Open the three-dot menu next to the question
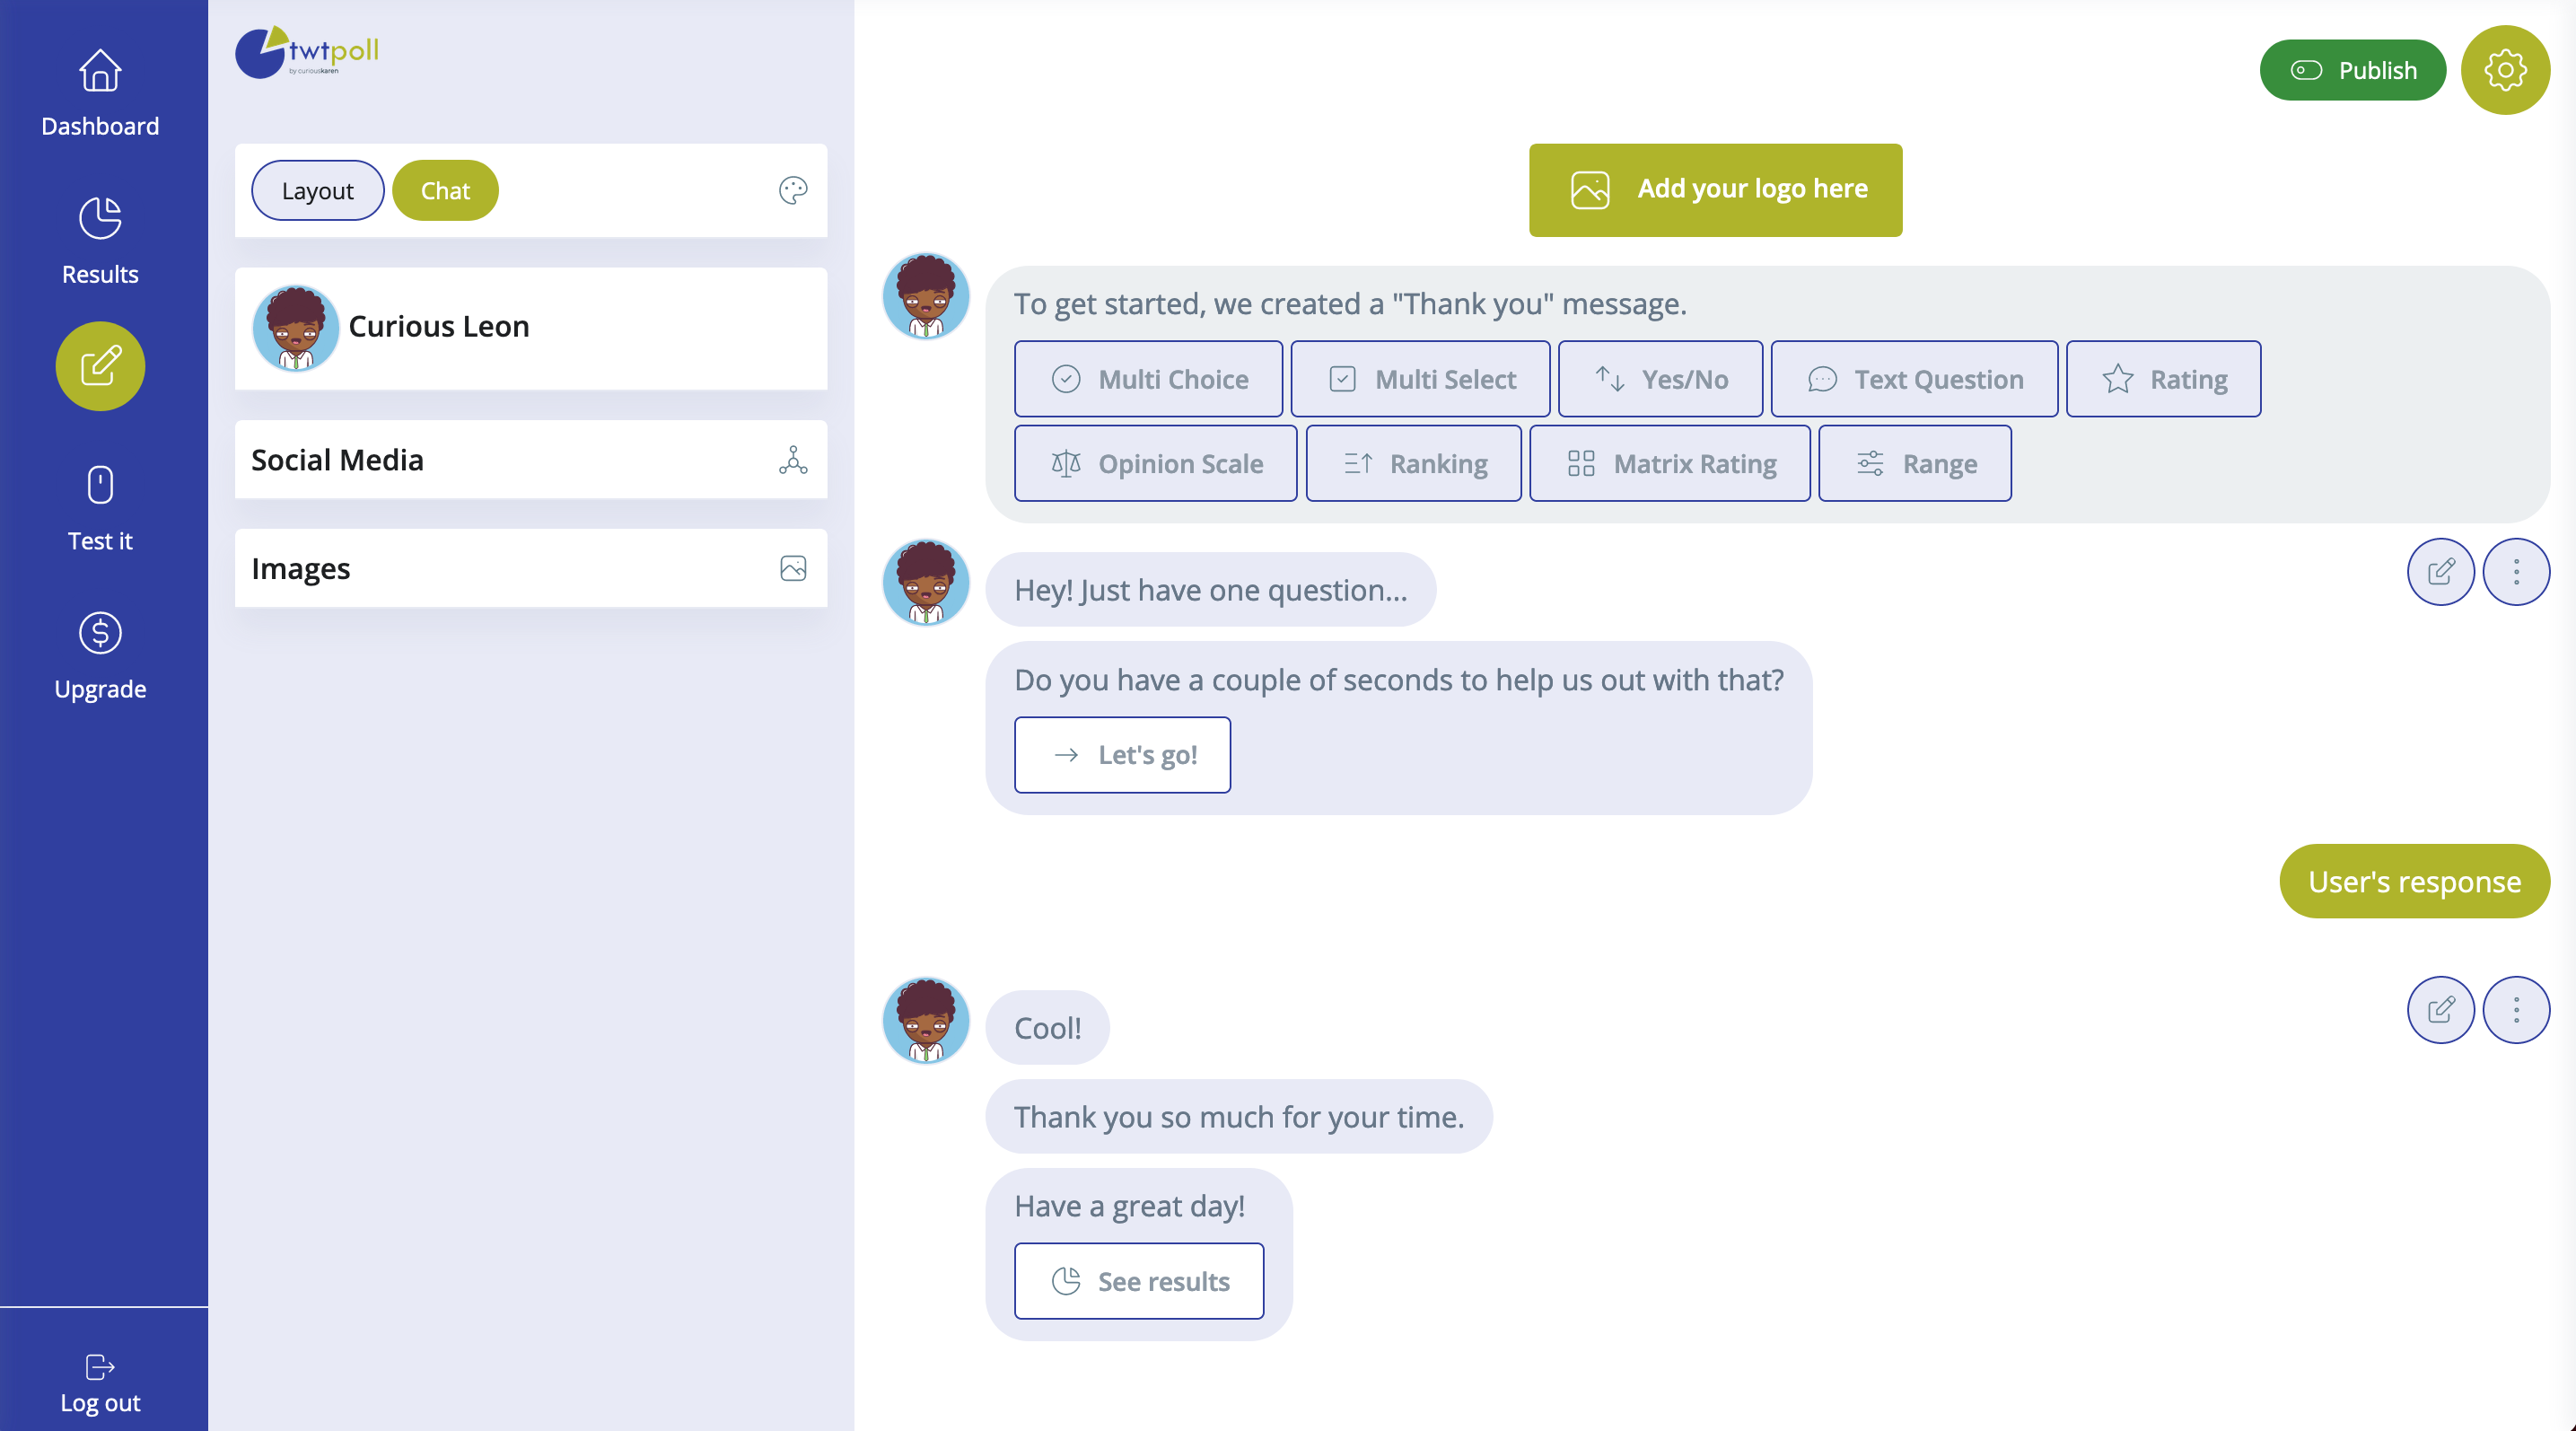Screen dimensions: 2576x1431 coord(2517,572)
